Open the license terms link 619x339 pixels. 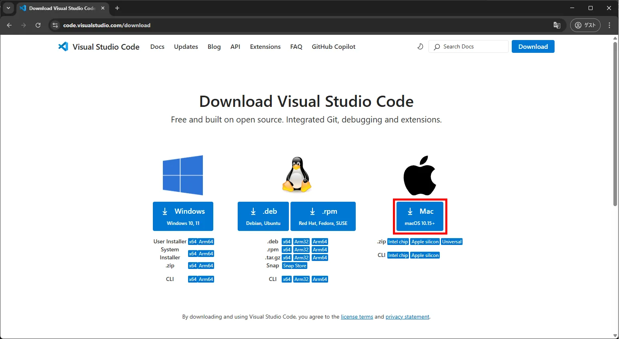coord(357,317)
